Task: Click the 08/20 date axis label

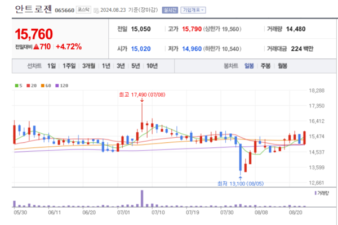Action: (x=296, y=213)
